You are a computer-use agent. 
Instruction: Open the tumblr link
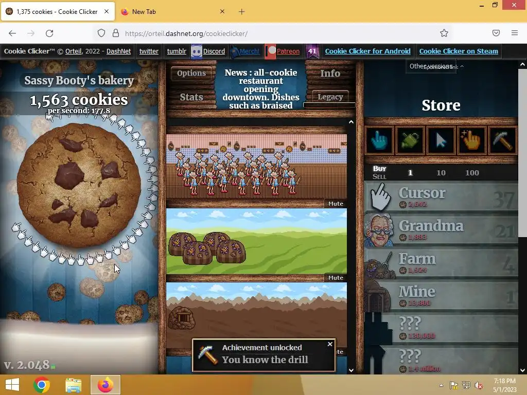coord(177,51)
